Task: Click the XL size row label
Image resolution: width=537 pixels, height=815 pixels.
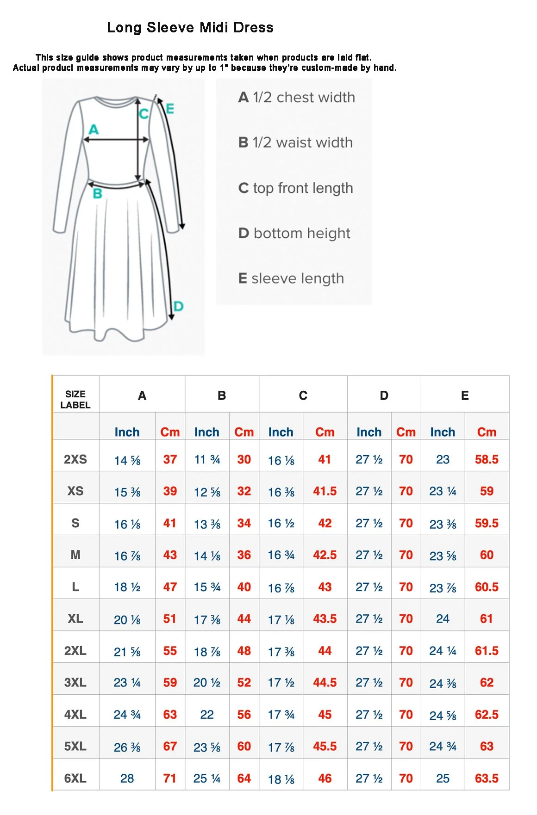Action: point(75,619)
